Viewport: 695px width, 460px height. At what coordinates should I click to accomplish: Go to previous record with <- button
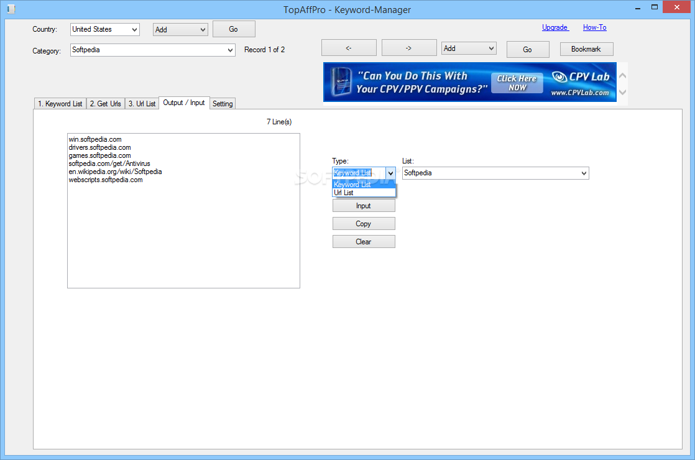coord(349,48)
